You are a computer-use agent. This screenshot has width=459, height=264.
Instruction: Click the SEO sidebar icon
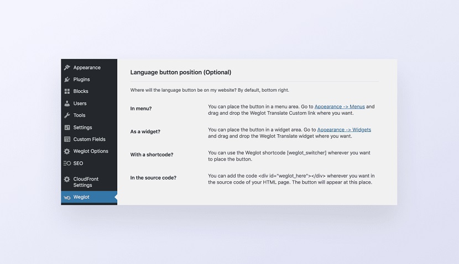point(67,163)
